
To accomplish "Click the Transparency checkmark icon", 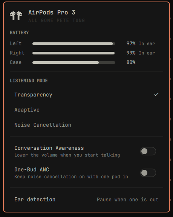I will [x=156, y=95].
